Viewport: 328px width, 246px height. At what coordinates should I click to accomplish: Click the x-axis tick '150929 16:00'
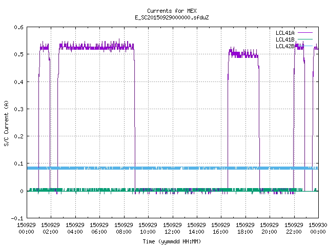(220, 228)
